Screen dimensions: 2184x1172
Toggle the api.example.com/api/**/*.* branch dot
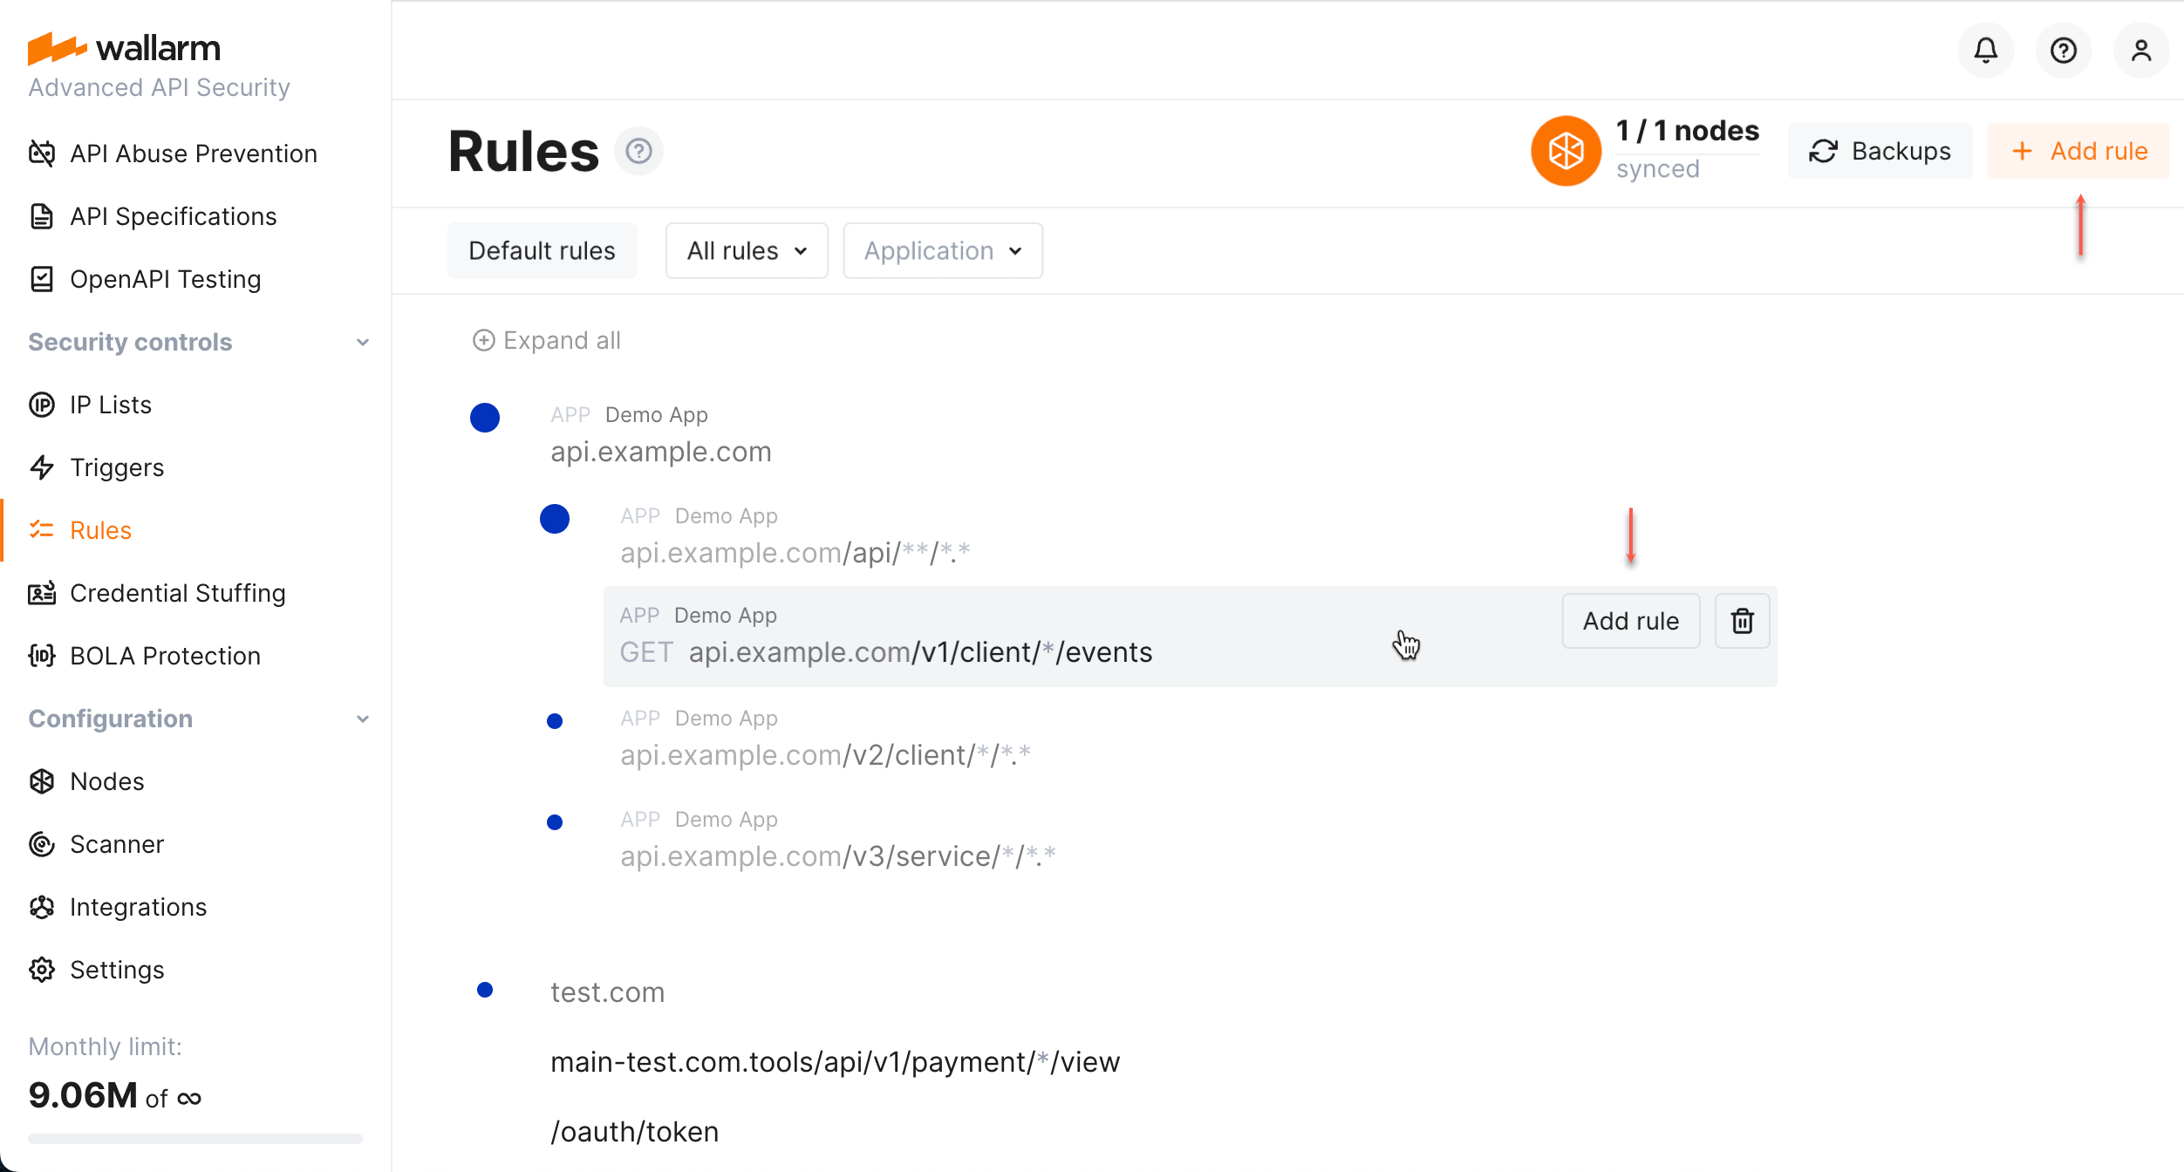point(555,519)
